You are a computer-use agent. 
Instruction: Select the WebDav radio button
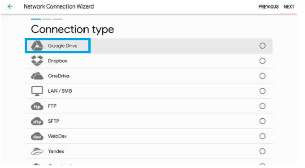pos(262,136)
